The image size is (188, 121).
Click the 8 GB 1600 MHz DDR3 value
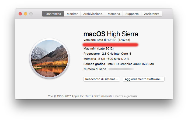click(x=114, y=59)
